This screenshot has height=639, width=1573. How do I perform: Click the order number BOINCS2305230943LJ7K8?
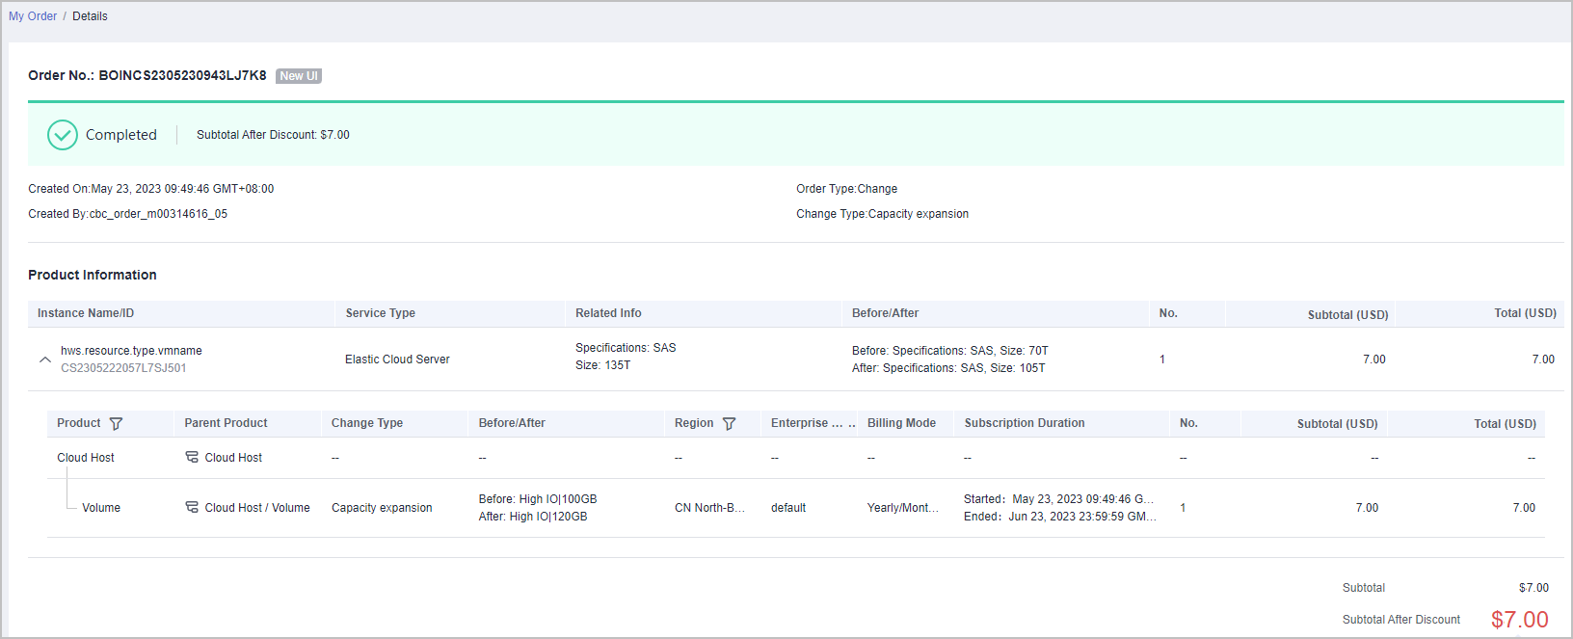coord(182,75)
